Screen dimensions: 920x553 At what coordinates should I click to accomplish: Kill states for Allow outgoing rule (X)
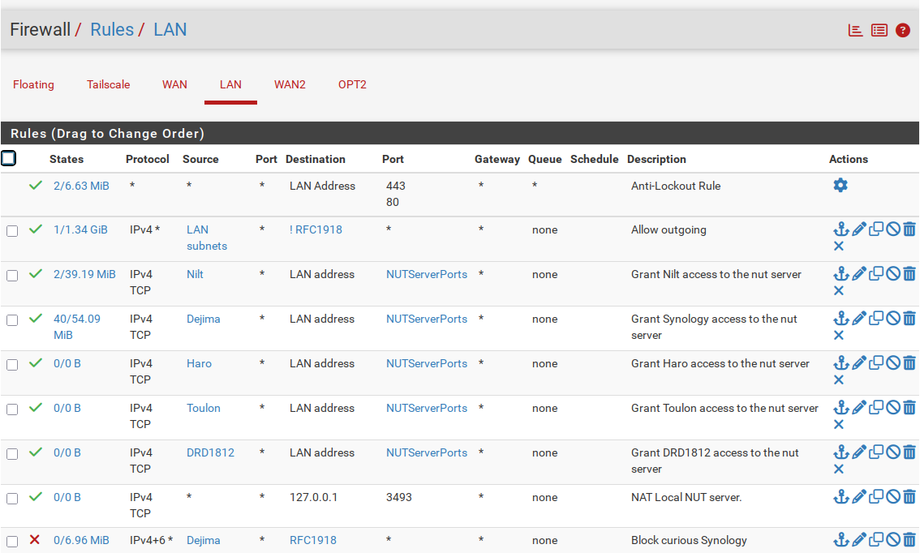click(x=839, y=246)
